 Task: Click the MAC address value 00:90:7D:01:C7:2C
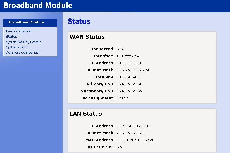click(x=136, y=140)
